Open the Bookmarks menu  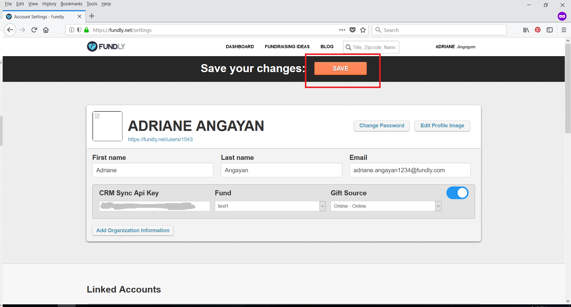pos(71,4)
